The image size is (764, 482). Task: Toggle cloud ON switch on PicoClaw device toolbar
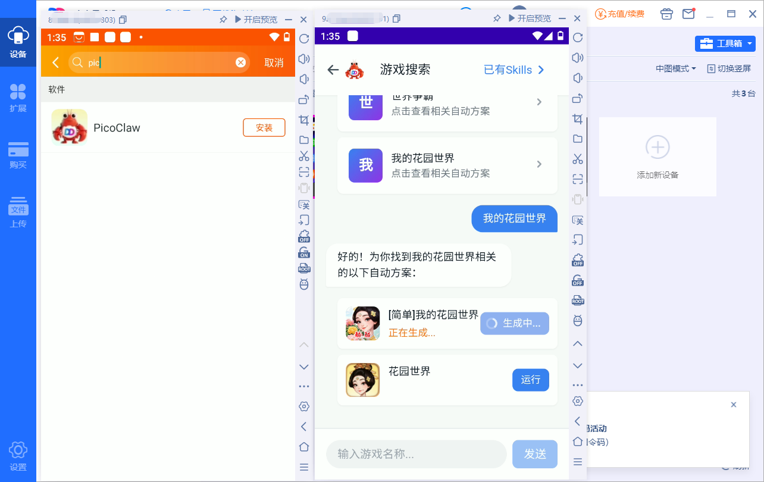[304, 252]
